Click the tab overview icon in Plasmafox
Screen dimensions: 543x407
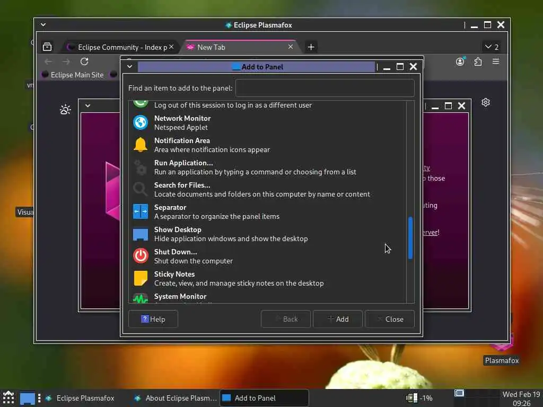(x=47, y=47)
